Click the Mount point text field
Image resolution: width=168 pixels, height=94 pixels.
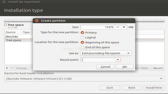pos(97,60)
